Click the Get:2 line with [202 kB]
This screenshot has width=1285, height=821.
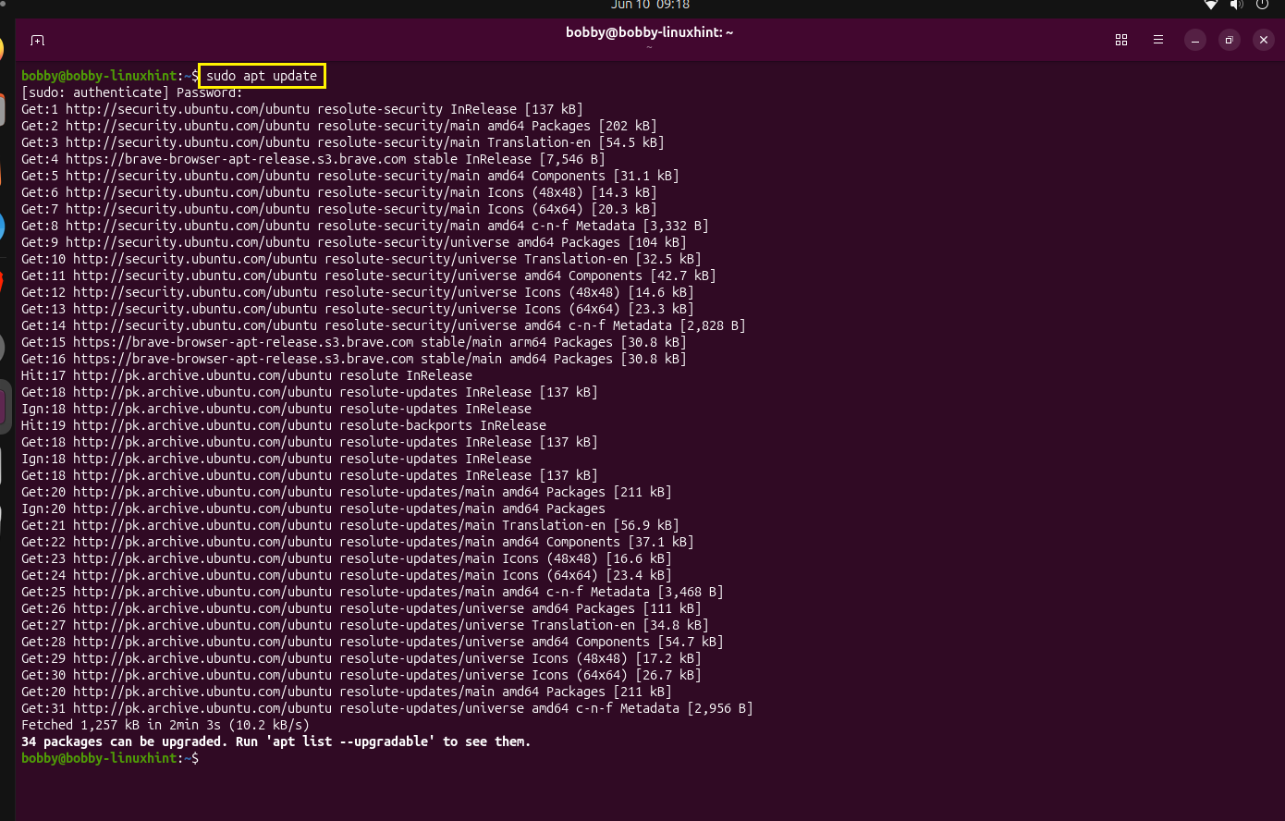pos(339,126)
